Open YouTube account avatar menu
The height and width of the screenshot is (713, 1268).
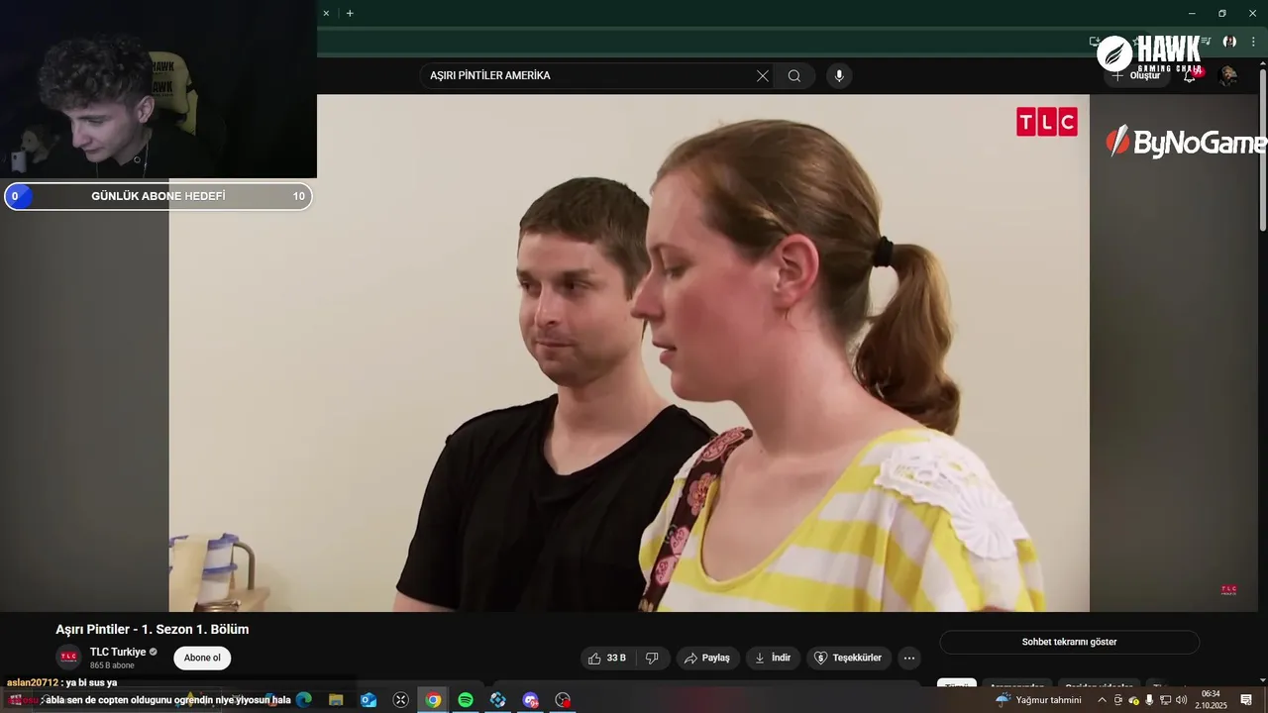coord(1228,75)
